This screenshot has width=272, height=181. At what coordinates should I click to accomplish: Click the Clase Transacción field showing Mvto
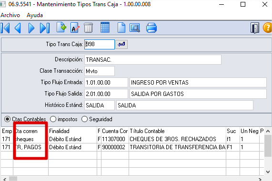click(100, 71)
